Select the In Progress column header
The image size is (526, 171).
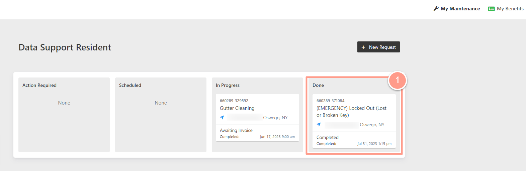point(228,85)
